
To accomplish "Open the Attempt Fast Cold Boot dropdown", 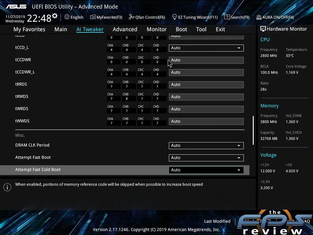I will click(206, 170).
